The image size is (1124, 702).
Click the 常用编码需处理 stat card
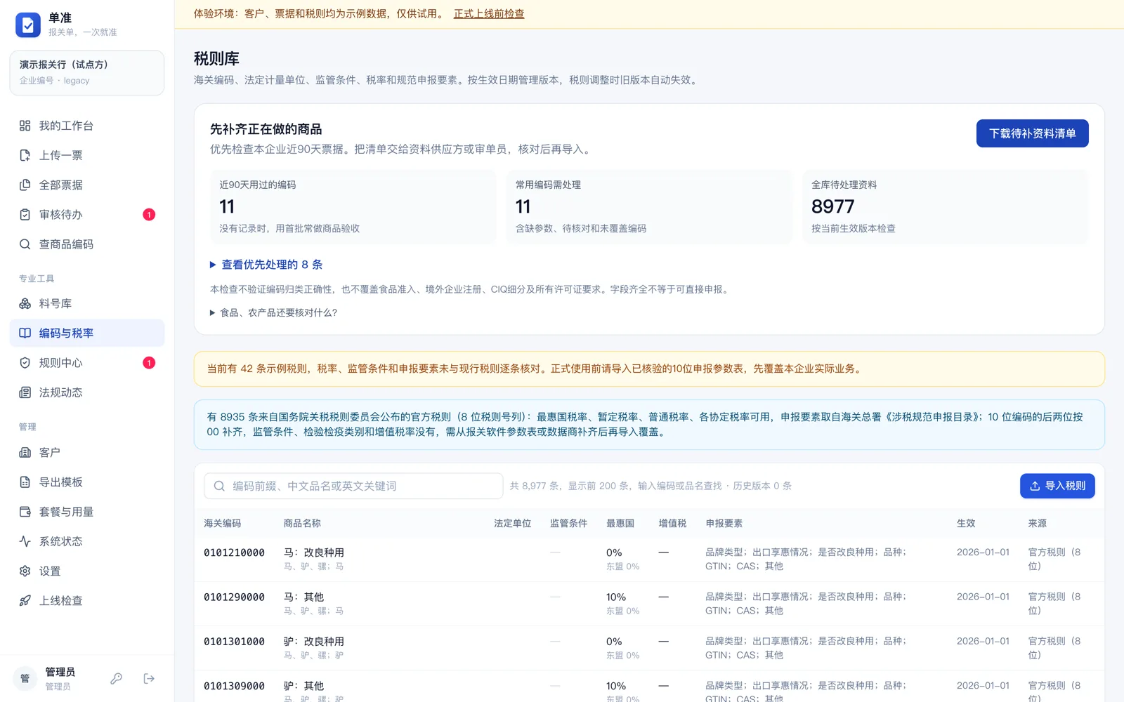pos(649,206)
